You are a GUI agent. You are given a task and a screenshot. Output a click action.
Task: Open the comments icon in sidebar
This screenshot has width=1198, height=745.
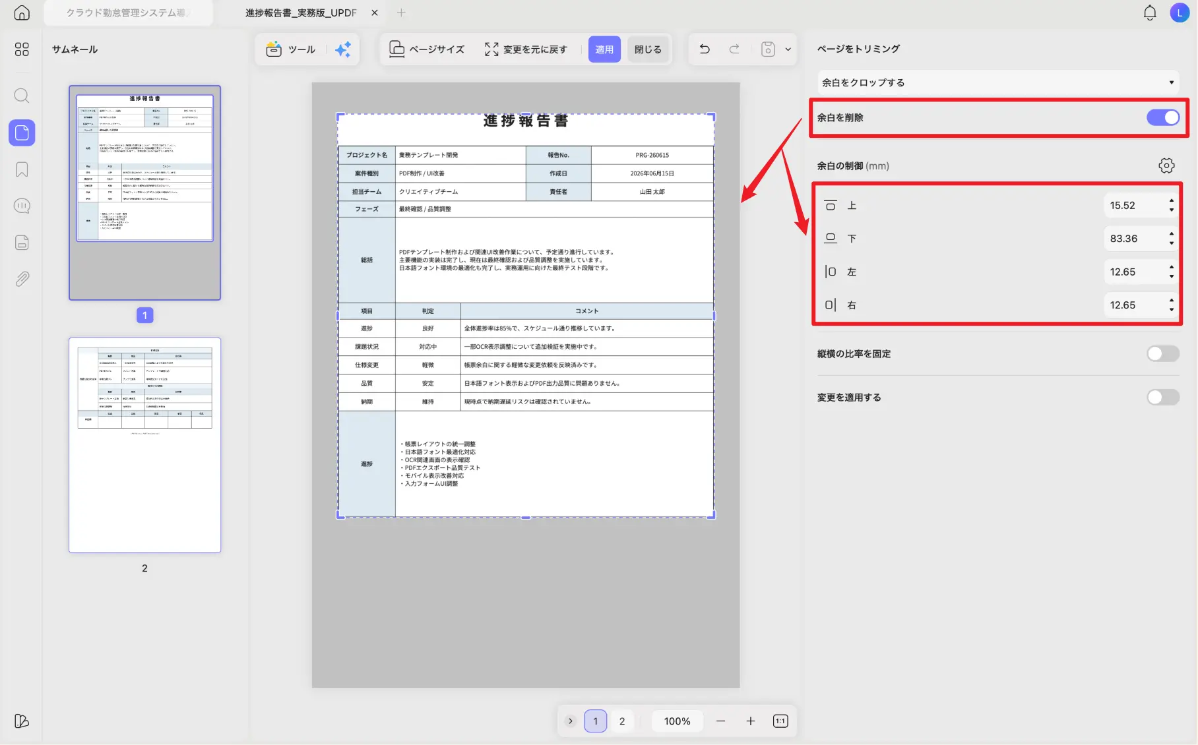(22, 206)
